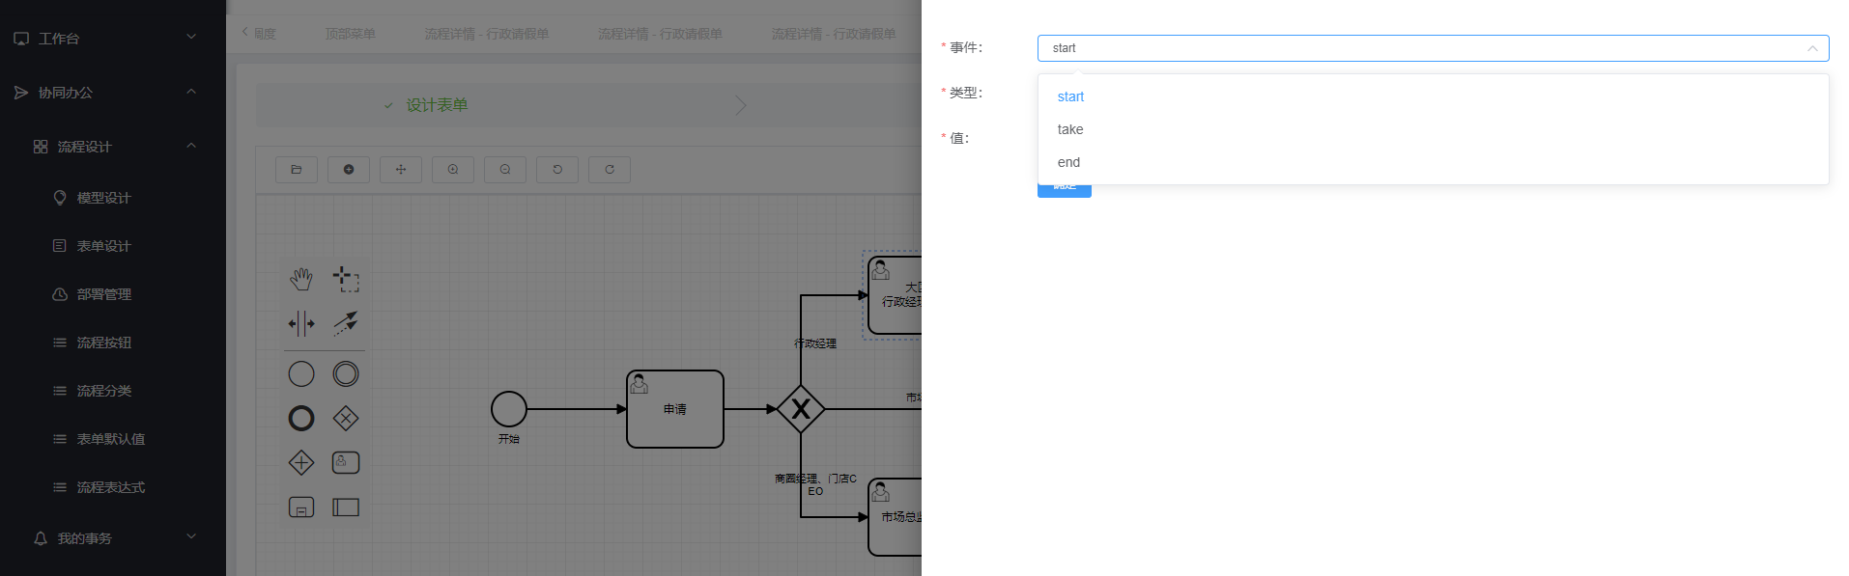Screen dimensions: 1849x576
Task: Select the 开始 start event on canvas
Action: [509, 409]
